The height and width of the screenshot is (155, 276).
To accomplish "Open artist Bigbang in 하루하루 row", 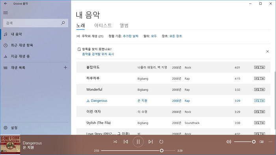I will [143, 78].
